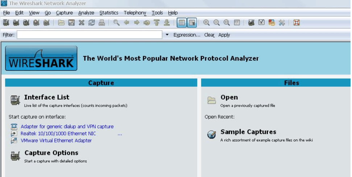Screen dimensions: 352x177
Task: Start capture on Realtek Ethernet NIC
Action: tap(58, 133)
